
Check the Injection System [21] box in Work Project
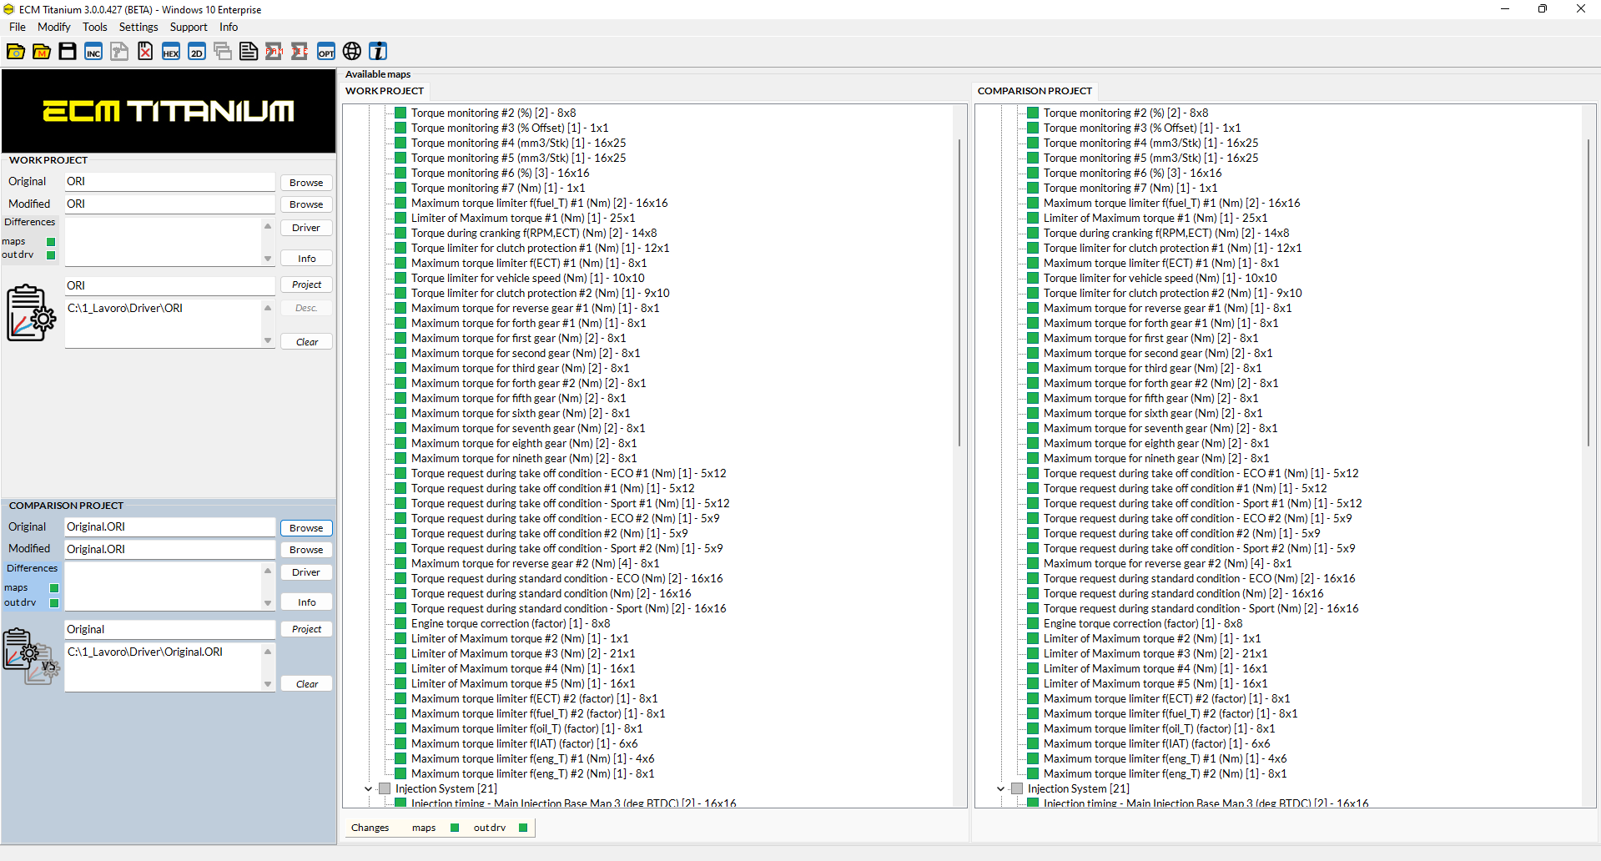point(385,789)
